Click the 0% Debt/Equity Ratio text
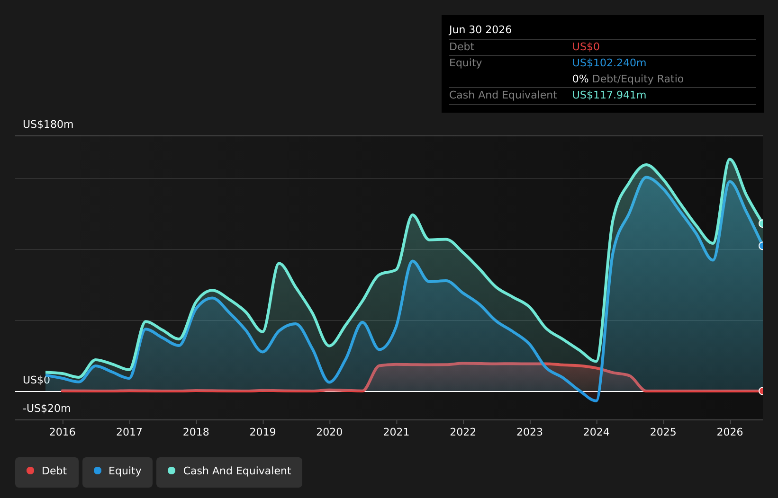This screenshot has width=778, height=498. point(628,79)
